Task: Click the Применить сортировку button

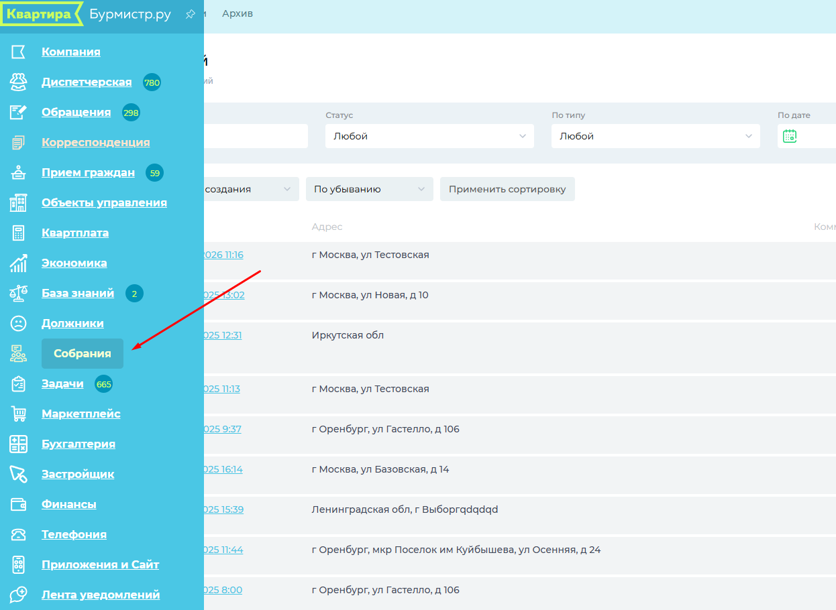Action: point(507,189)
